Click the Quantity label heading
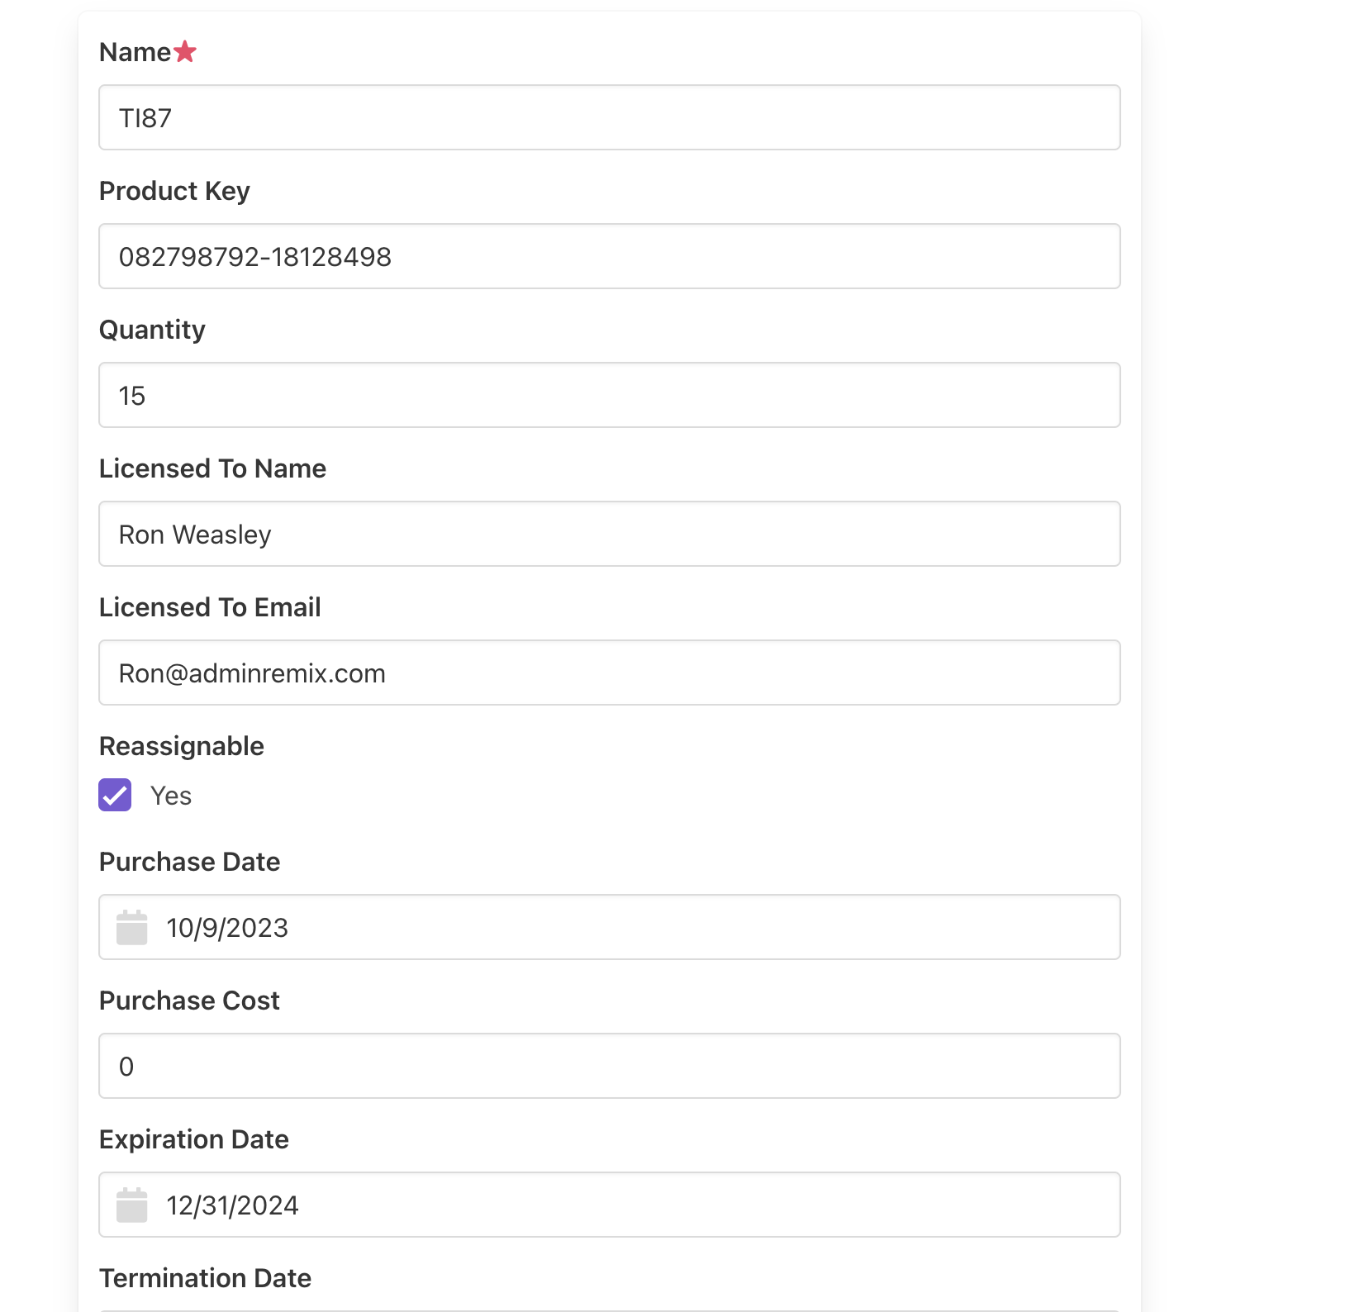This screenshot has width=1350, height=1312. (152, 330)
